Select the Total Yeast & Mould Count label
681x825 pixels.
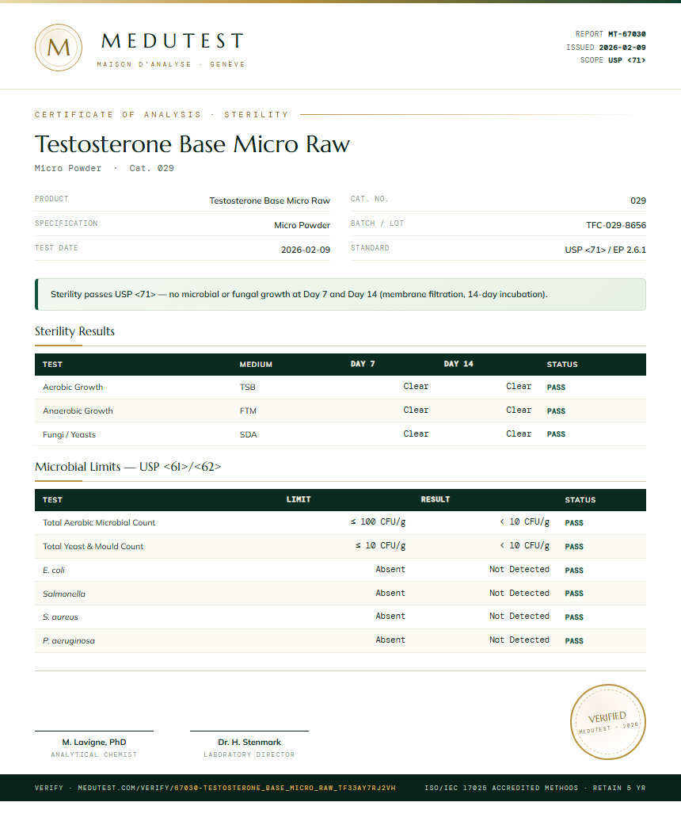pyautogui.click(x=93, y=546)
